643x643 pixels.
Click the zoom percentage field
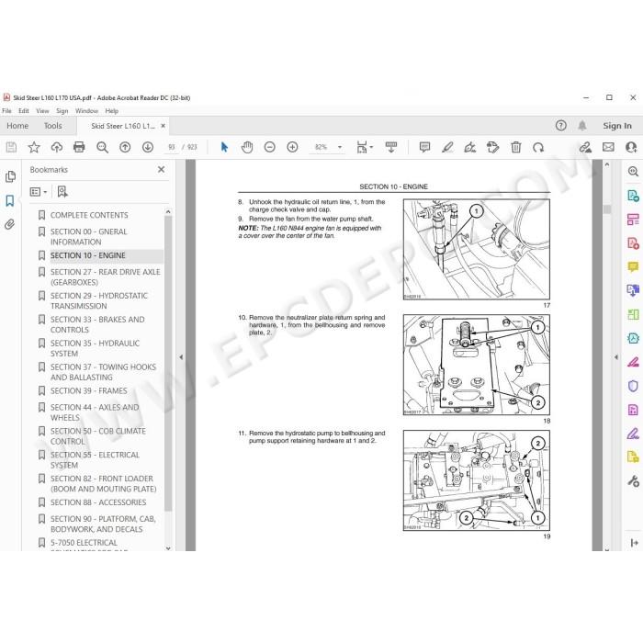tap(321, 147)
